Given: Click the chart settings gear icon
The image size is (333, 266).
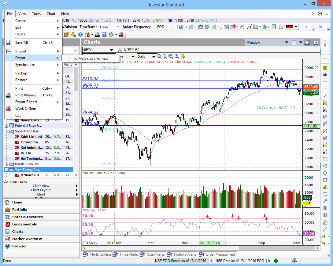Looking at the screenshot, I should pos(183,56).
